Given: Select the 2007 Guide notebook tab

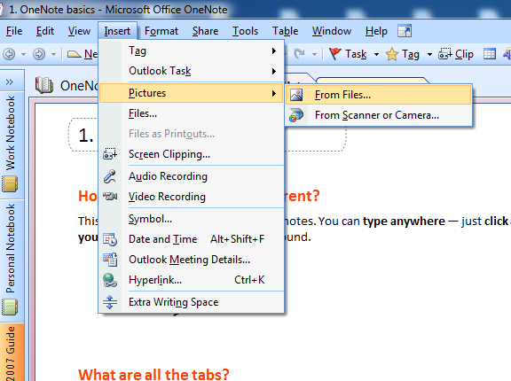Looking at the screenshot, I should [x=12, y=352].
